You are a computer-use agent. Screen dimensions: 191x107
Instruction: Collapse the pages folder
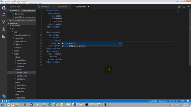coord(16,54)
